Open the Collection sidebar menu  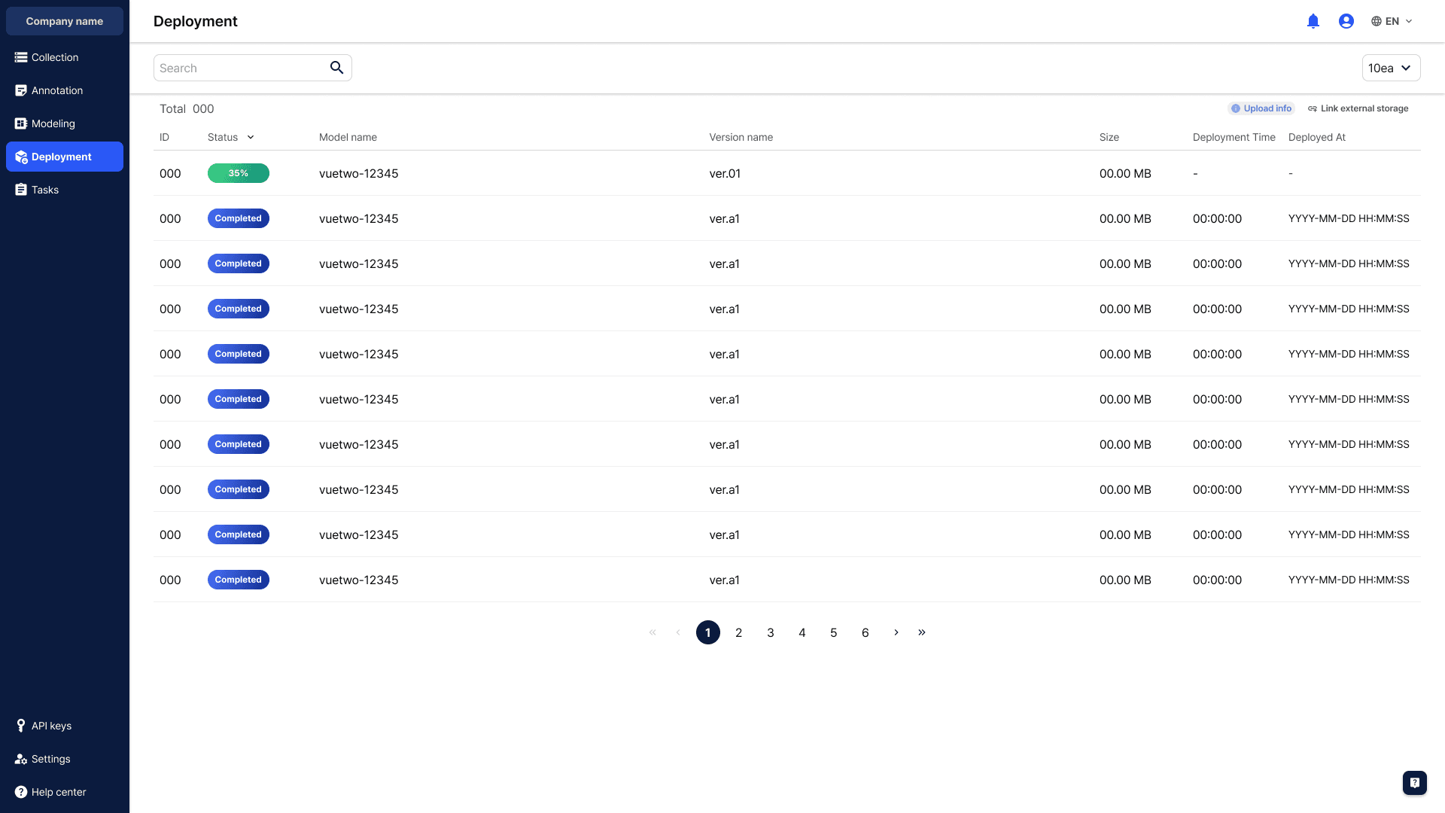tap(54, 57)
